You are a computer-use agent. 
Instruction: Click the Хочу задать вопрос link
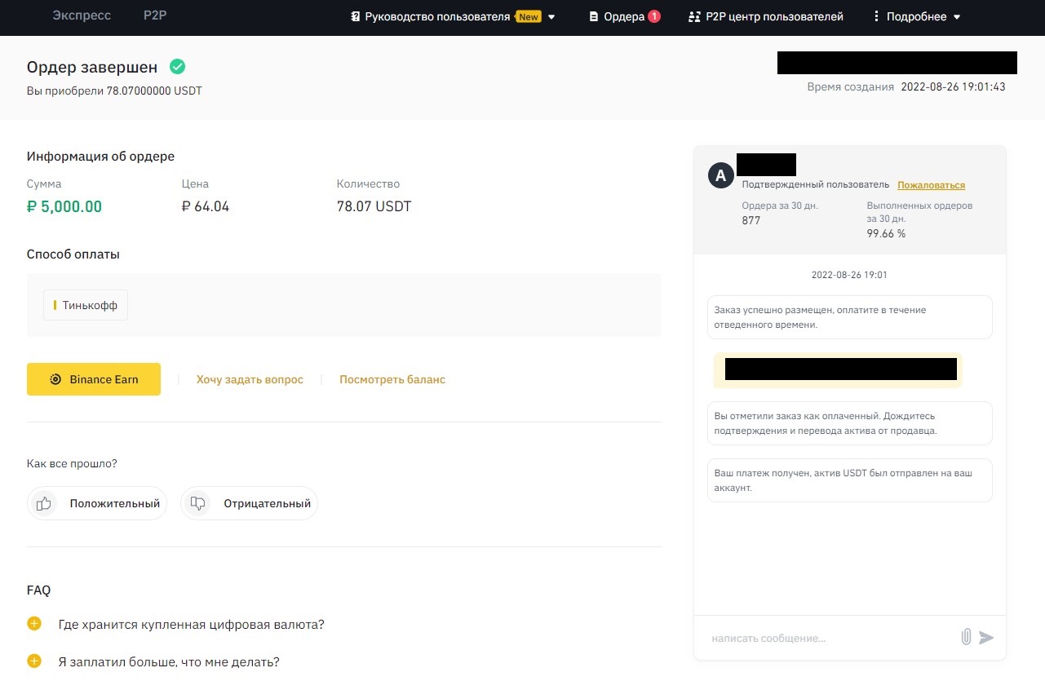(x=250, y=379)
